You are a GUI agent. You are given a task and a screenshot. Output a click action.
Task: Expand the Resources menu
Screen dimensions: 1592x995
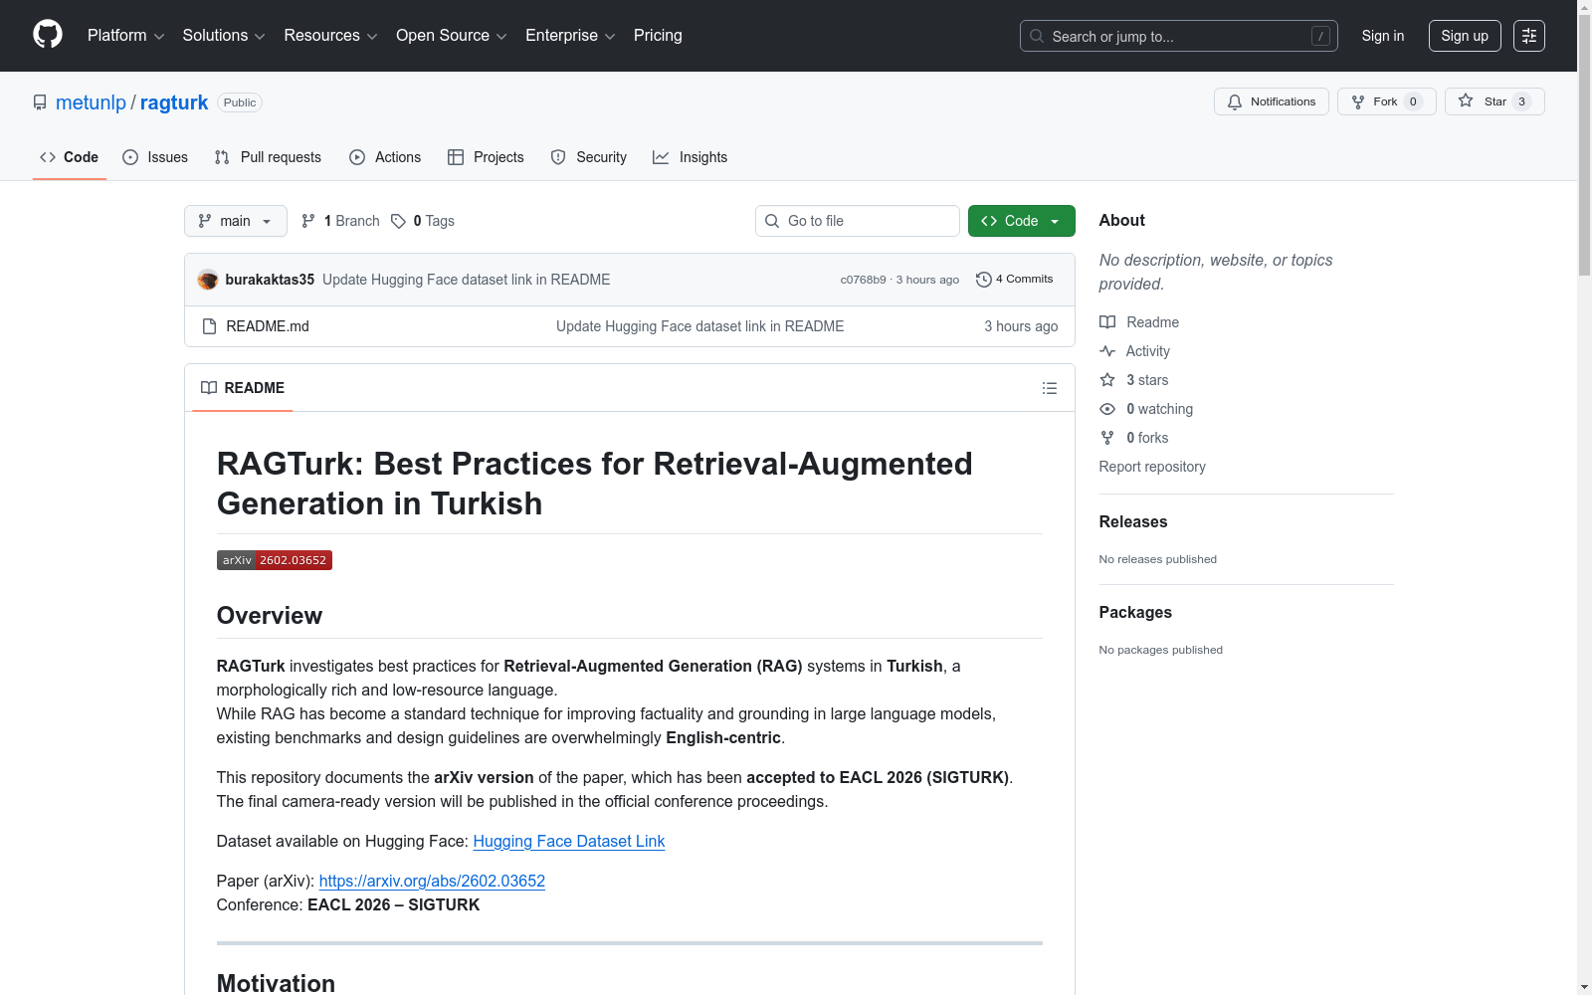coord(330,36)
